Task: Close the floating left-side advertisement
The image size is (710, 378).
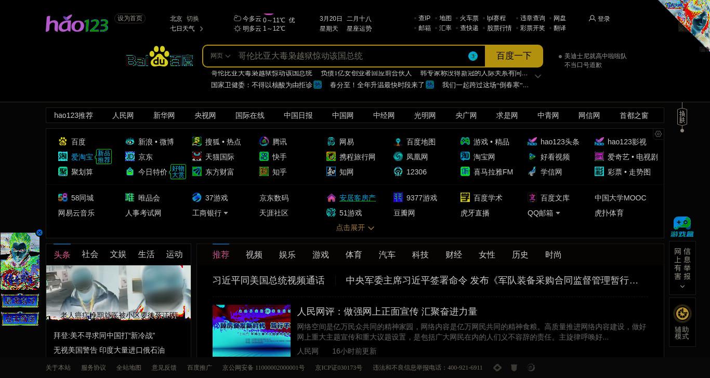Action: 39,233
